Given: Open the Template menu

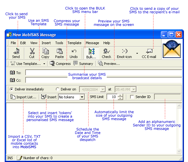Looking at the screenshot, I should tap(74, 43).
